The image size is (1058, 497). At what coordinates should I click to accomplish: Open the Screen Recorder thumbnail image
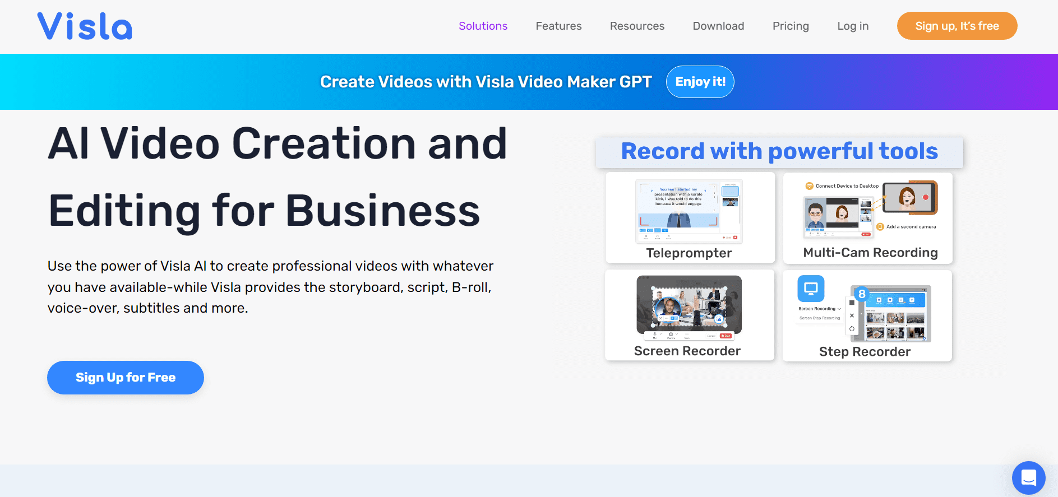coord(689,308)
